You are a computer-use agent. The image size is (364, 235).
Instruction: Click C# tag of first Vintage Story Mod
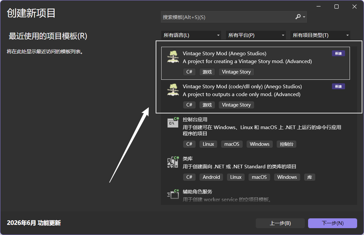tap(189, 72)
